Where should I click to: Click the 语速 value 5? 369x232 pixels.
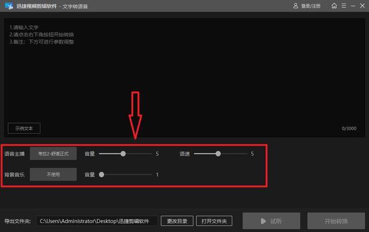click(x=252, y=154)
